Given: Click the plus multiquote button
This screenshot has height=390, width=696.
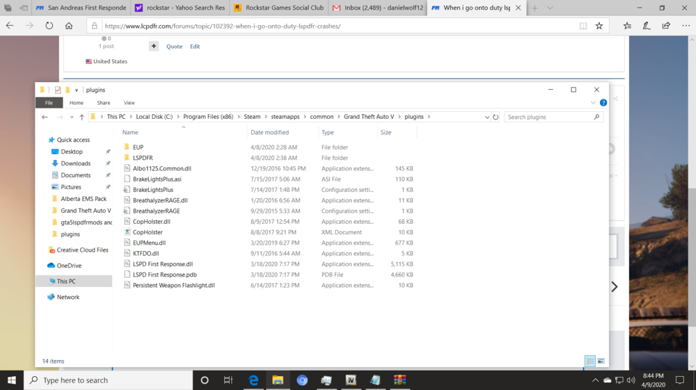Looking at the screenshot, I should 154,46.
